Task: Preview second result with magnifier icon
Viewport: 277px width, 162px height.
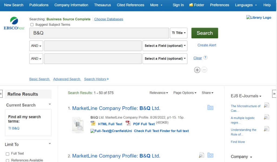Action: point(201,155)
